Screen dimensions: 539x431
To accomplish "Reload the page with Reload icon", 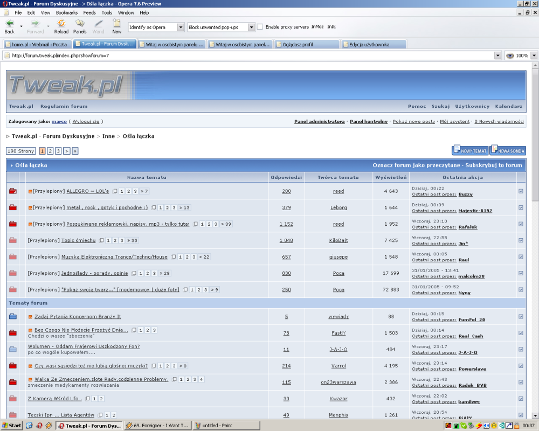I will [x=61, y=23].
